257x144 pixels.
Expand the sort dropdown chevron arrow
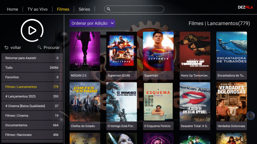pyautogui.click(x=112, y=23)
